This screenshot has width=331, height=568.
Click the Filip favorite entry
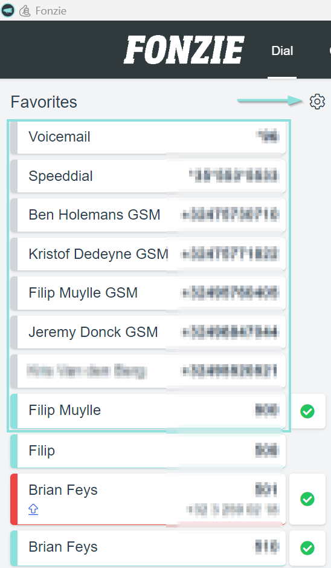(x=148, y=451)
